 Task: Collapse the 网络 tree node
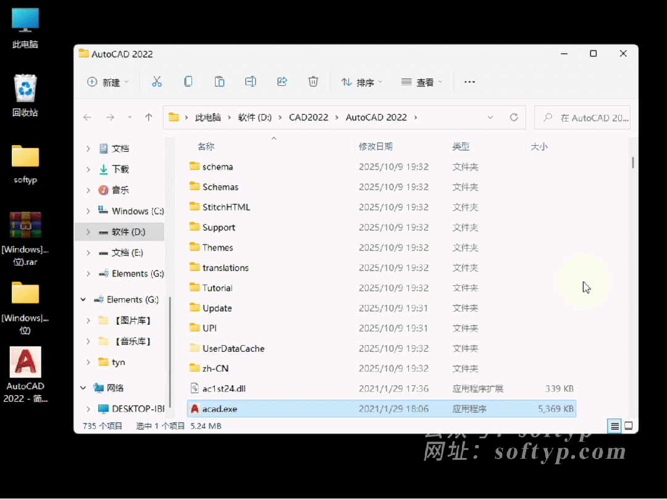tap(83, 388)
